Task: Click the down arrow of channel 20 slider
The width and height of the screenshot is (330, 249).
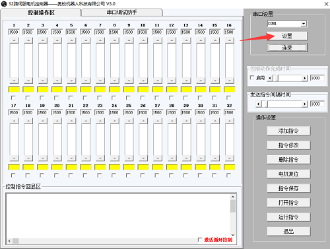Action: (x=57, y=158)
